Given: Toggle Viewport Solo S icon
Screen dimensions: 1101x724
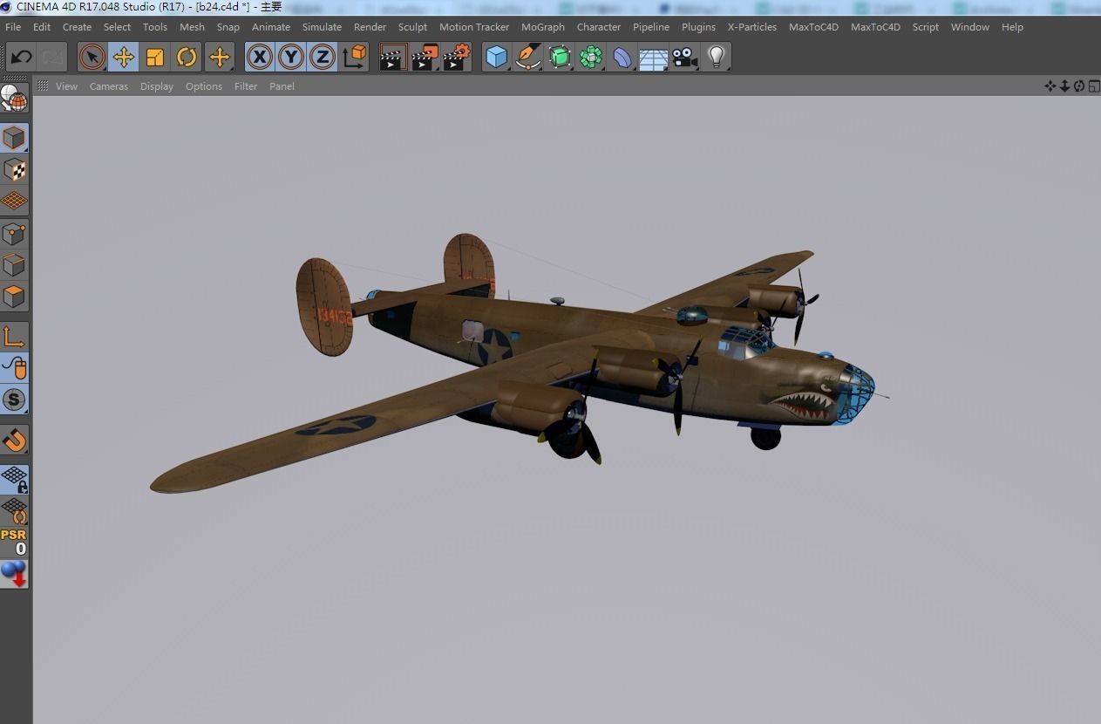Looking at the screenshot, I should coord(14,400).
